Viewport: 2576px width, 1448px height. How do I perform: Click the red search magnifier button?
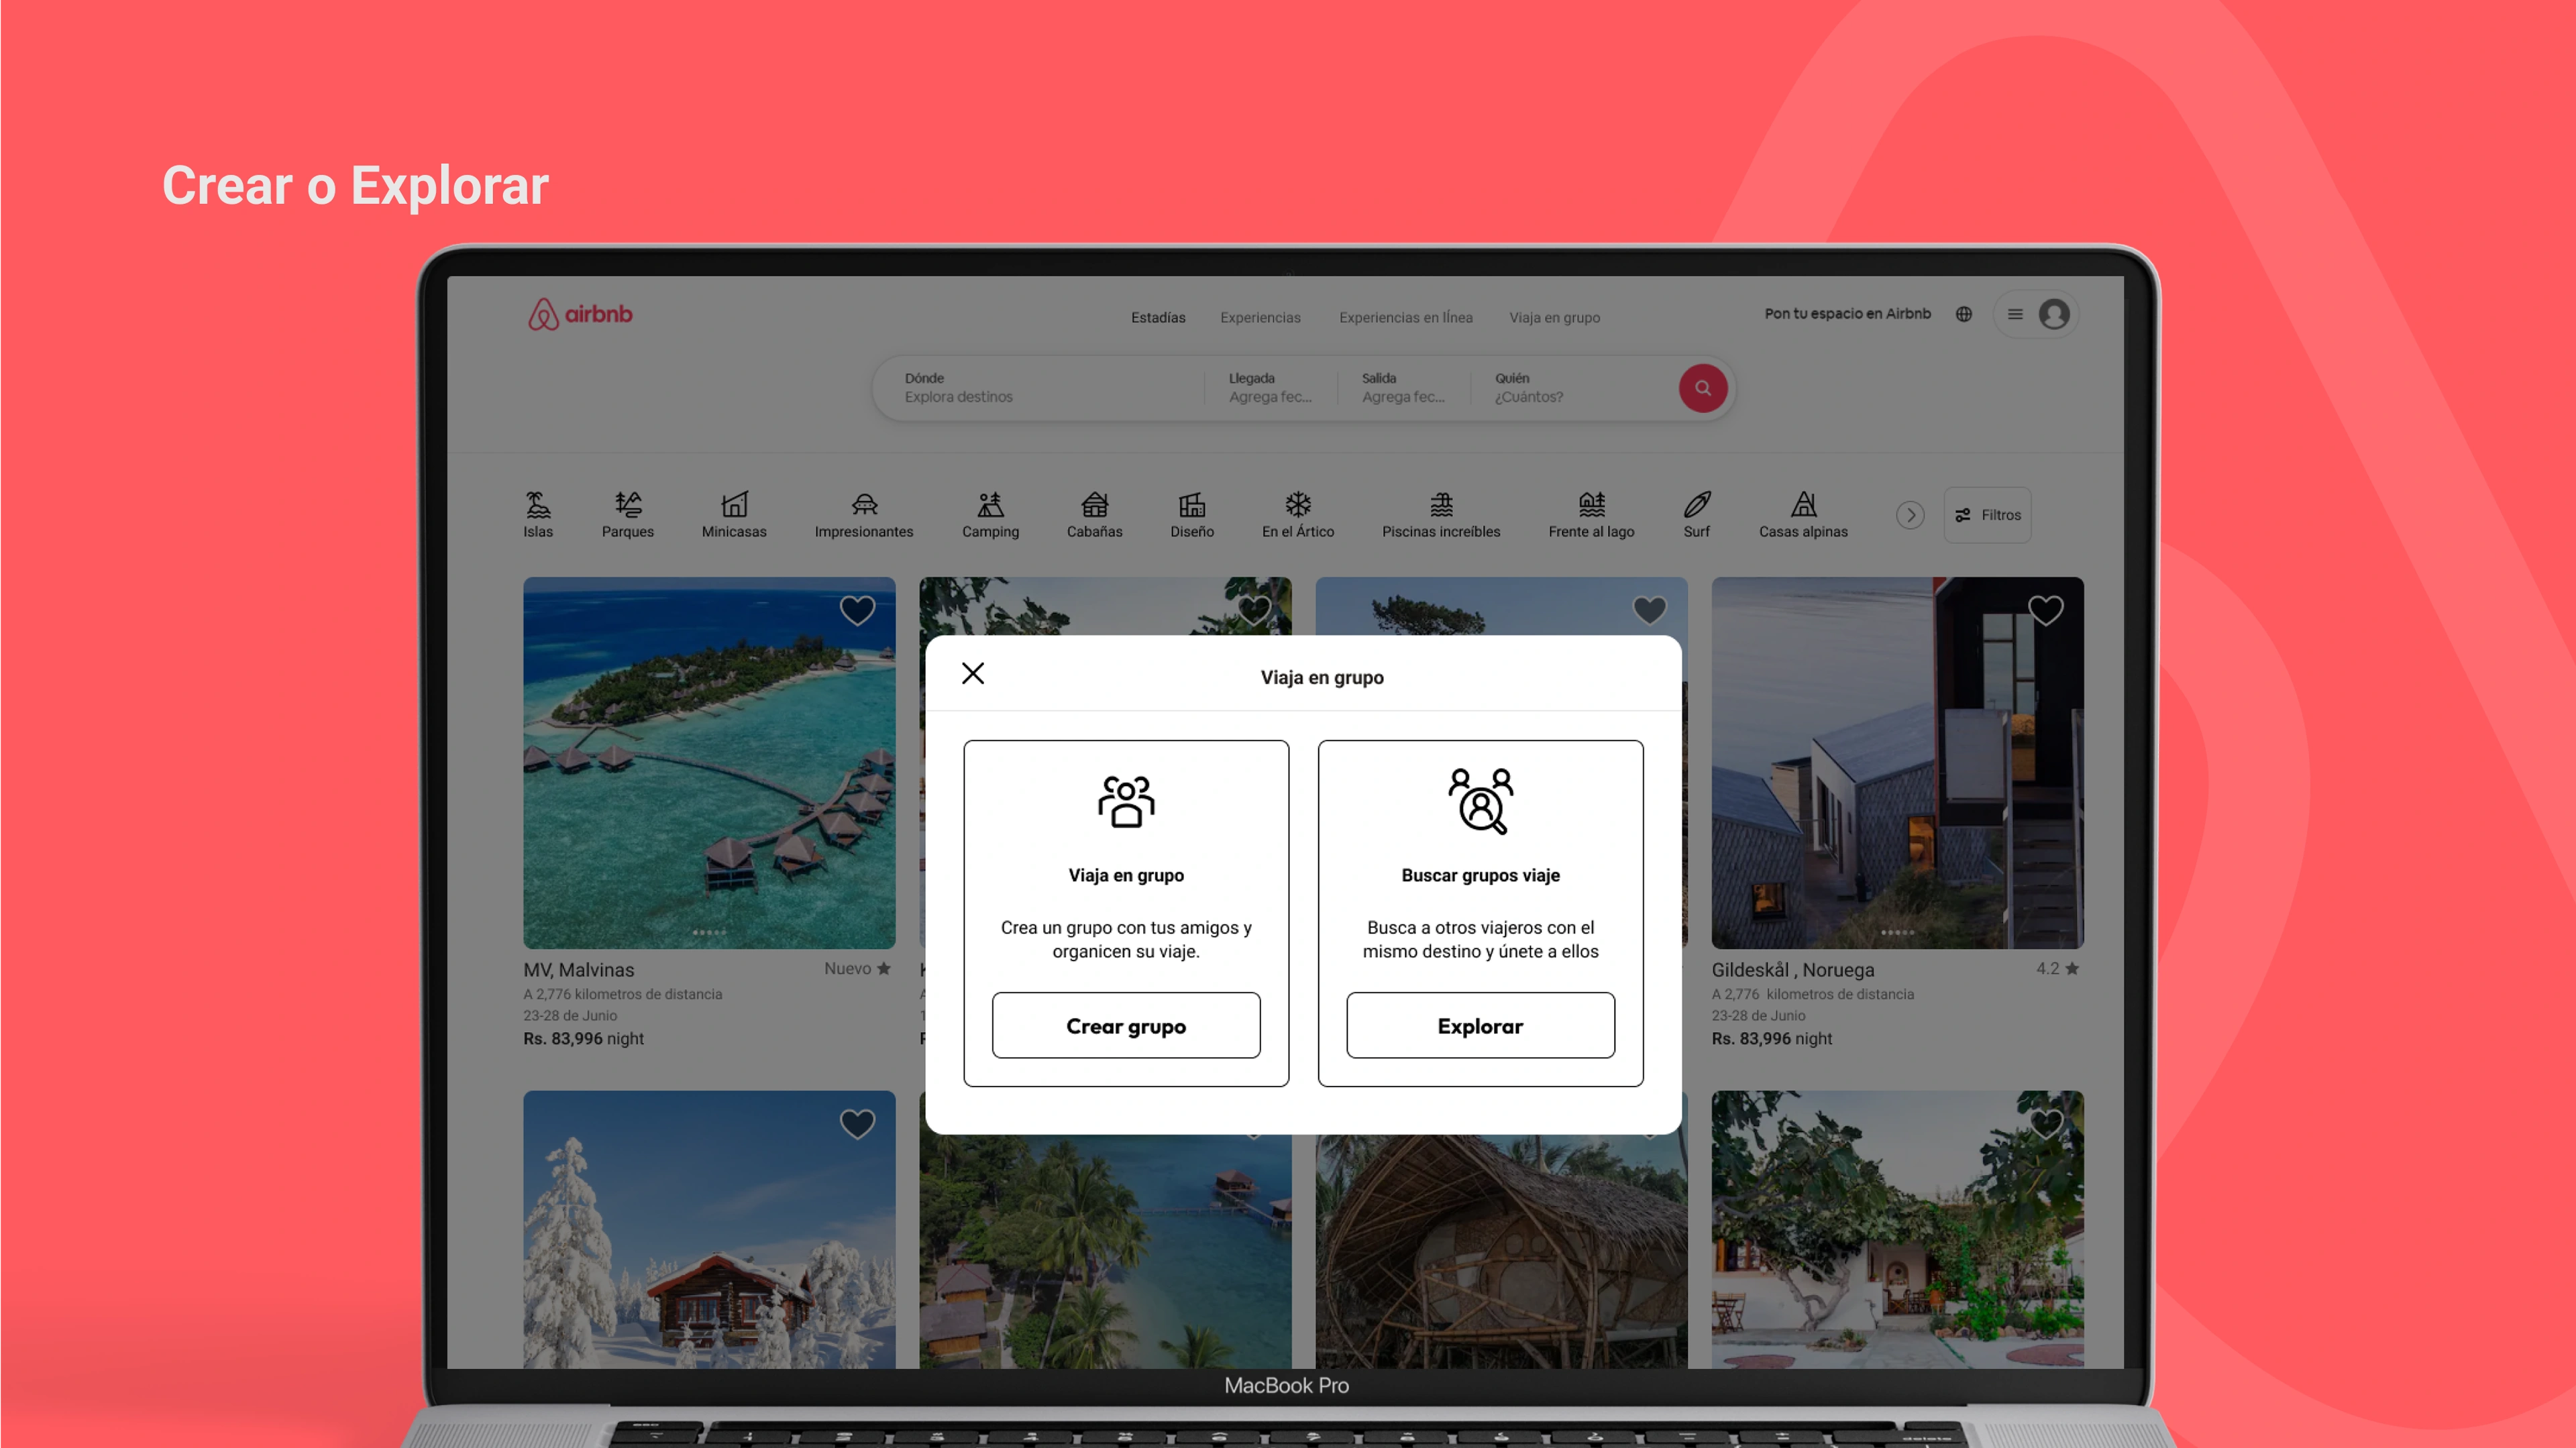pyautogui.click(x=1703, y=388)
